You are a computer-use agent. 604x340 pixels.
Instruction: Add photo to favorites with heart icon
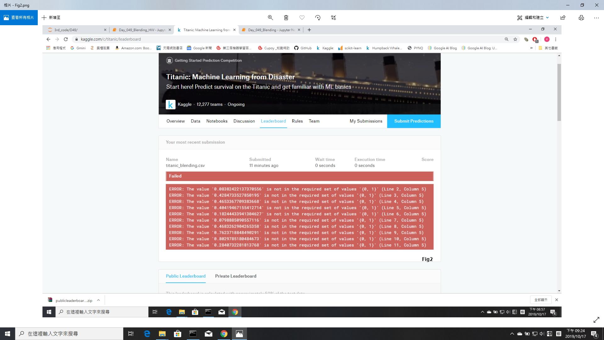coord(302,18)
